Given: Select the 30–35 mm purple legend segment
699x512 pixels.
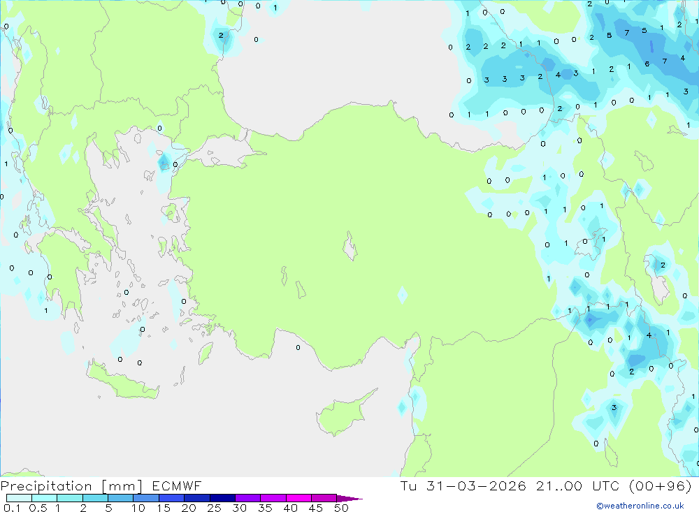Looking at the screenshot, I should tap(247, 498).
